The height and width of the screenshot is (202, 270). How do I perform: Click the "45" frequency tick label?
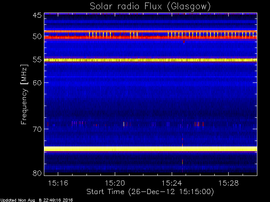(37, 15)
